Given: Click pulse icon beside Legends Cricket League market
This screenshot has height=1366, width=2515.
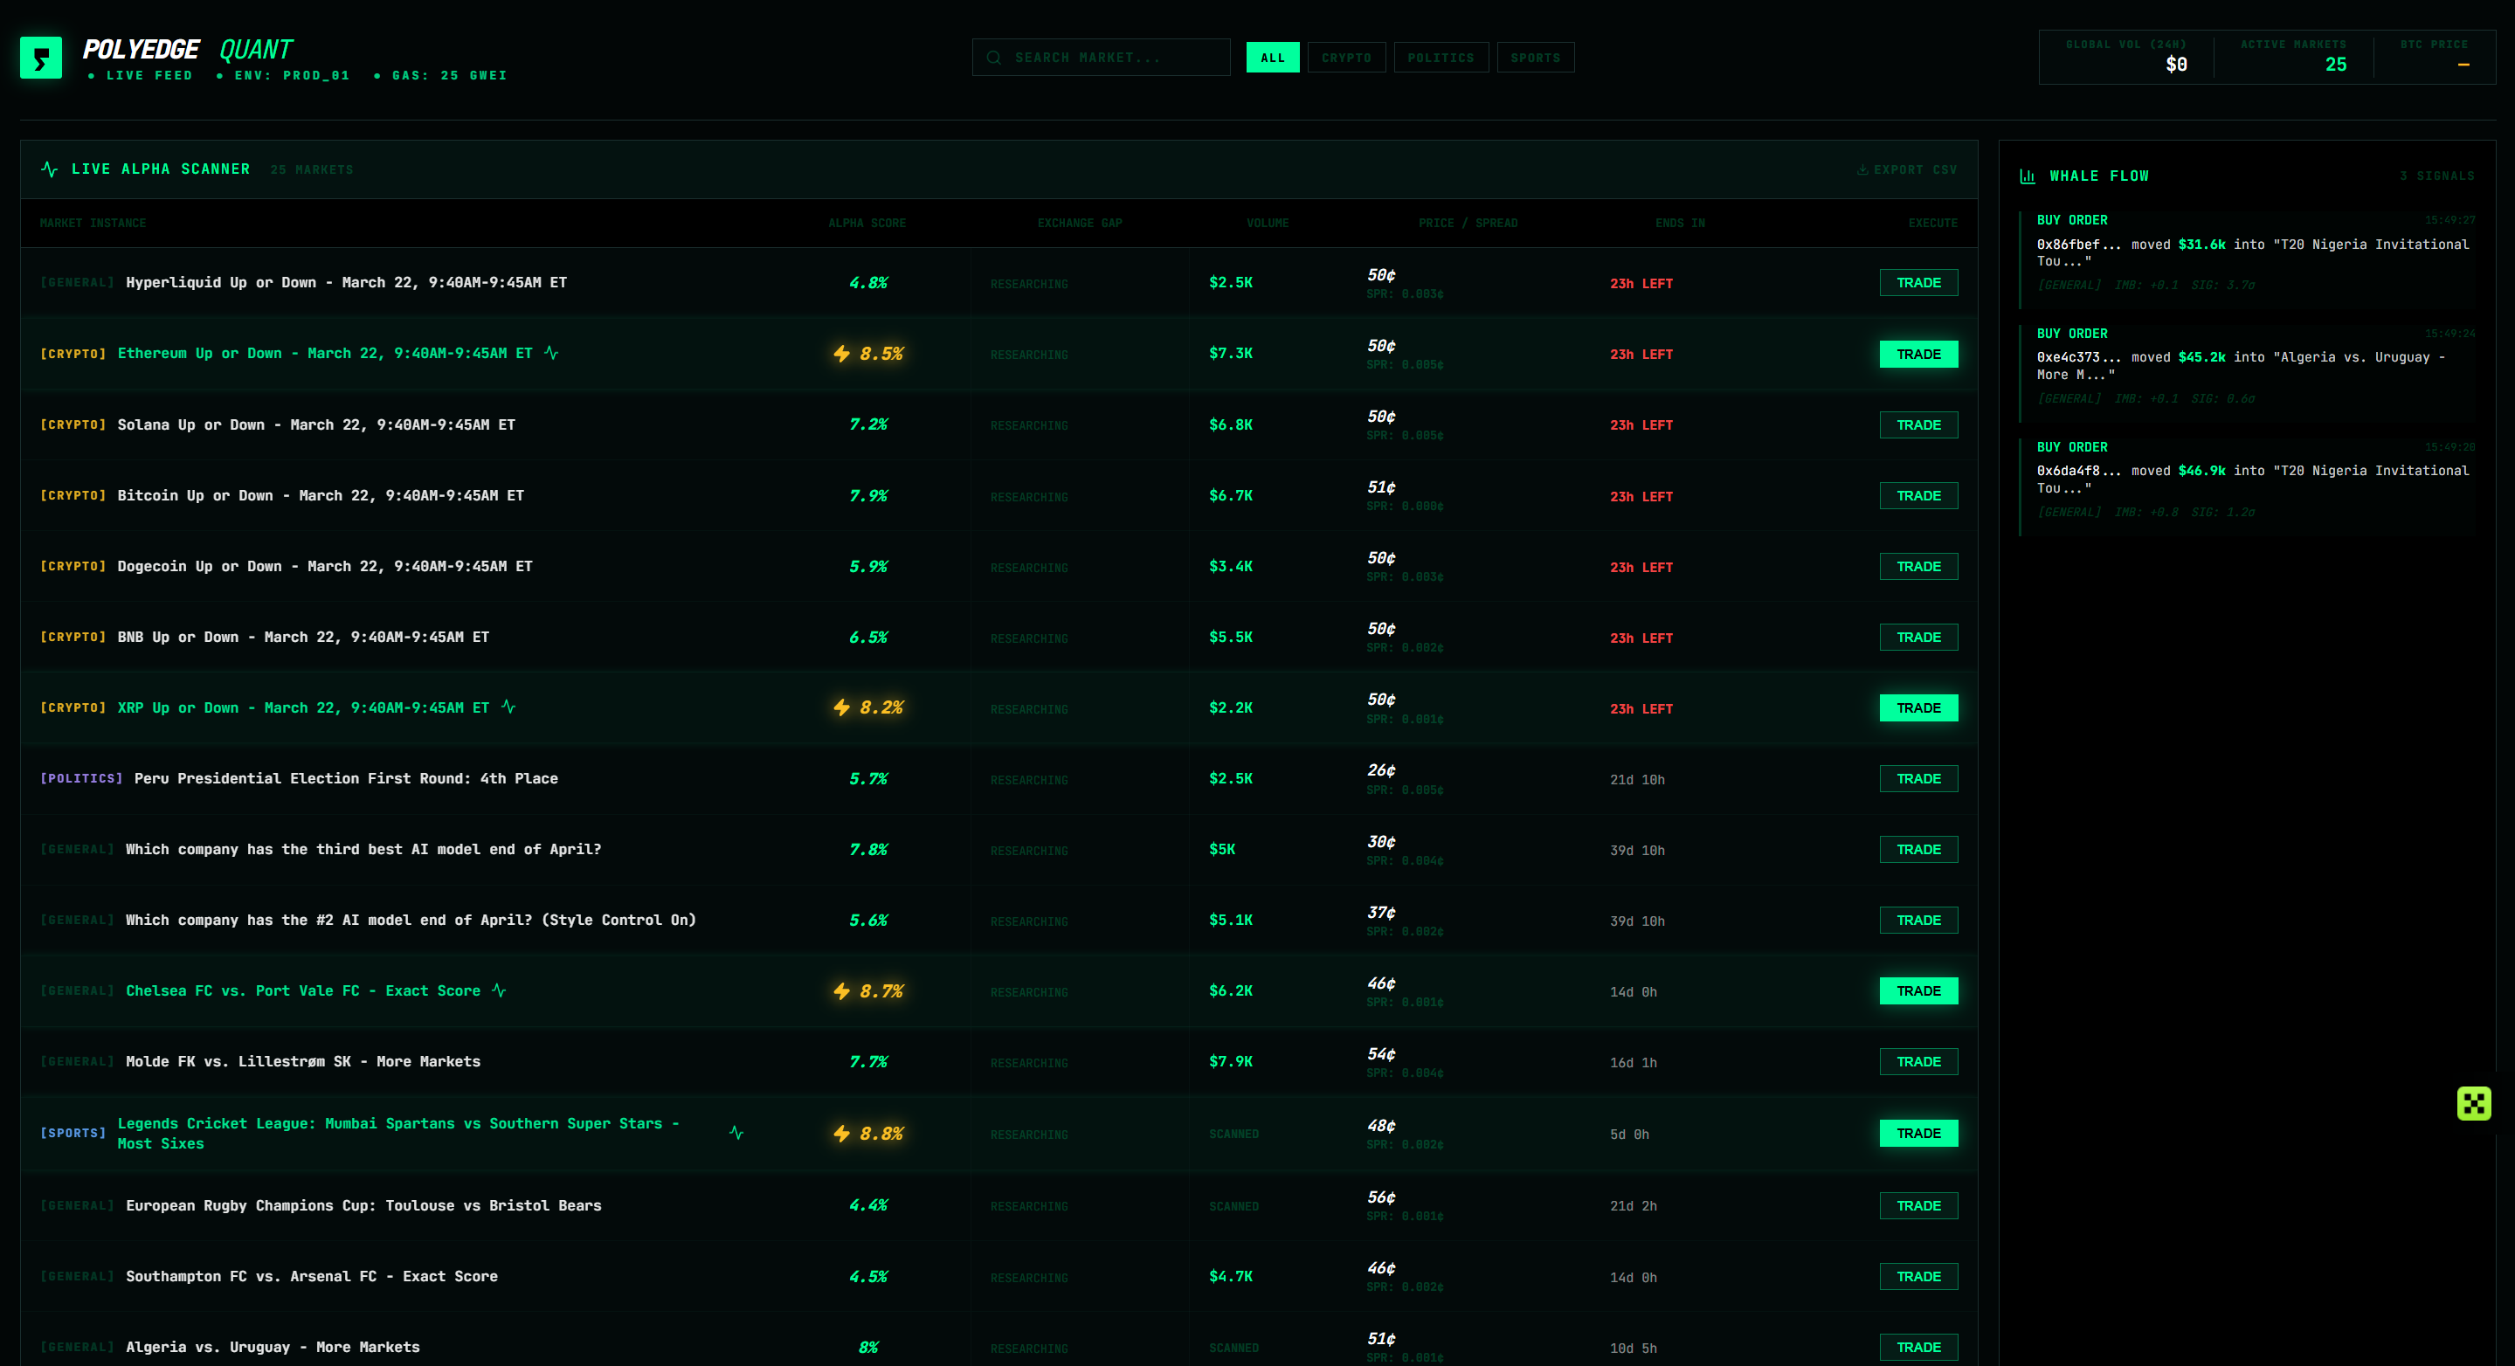Looking at the screenshot, I should click(736, 1133).
